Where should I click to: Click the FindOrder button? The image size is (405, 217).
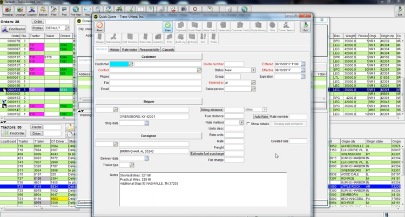tap(13, 133)
